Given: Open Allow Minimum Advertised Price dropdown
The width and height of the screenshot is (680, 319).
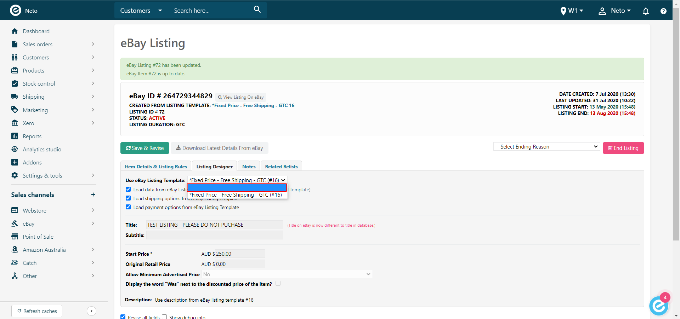Looking at the screenshot, I should 287,274.
